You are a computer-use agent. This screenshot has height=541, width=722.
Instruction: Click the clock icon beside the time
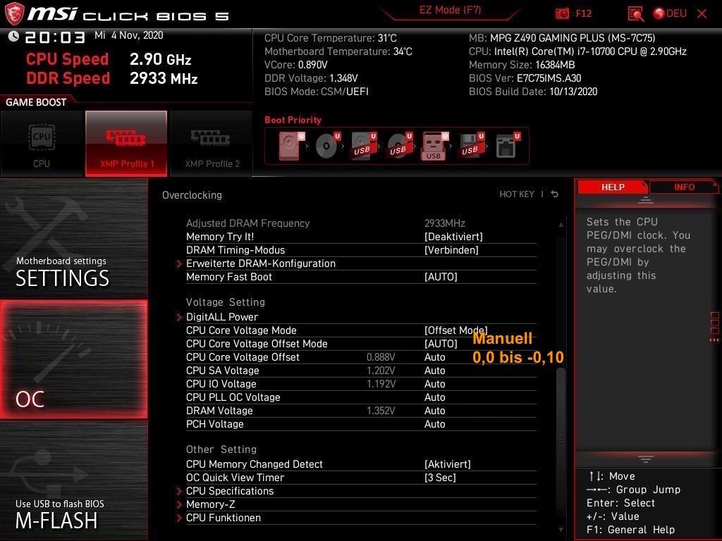[x=13, y=36]
